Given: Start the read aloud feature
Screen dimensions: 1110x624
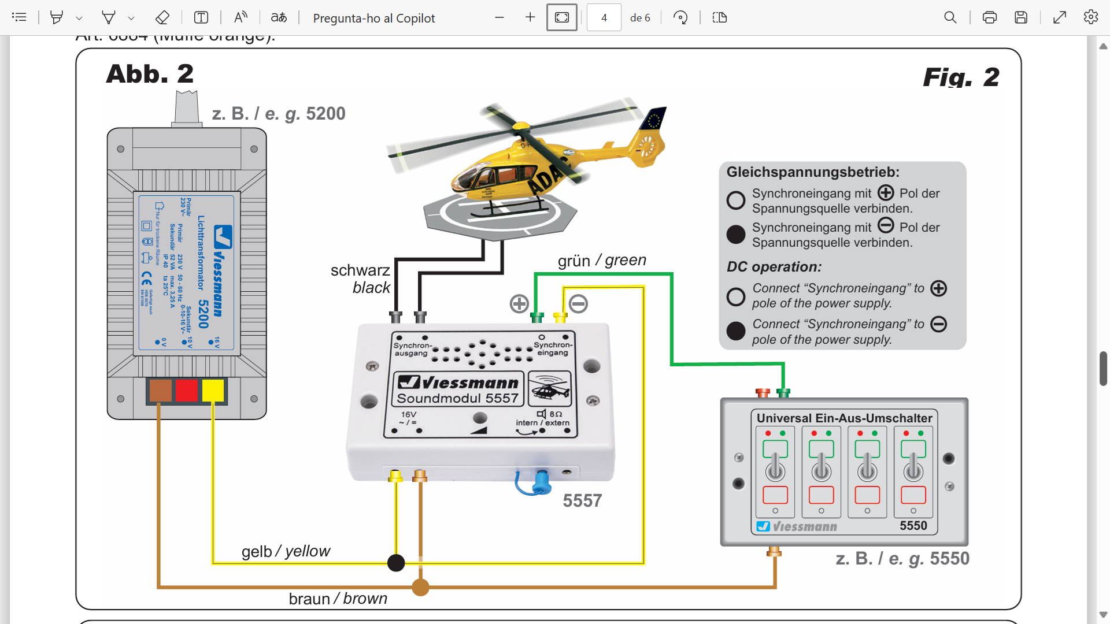Looking at the screenshot, I should [240, 17].
